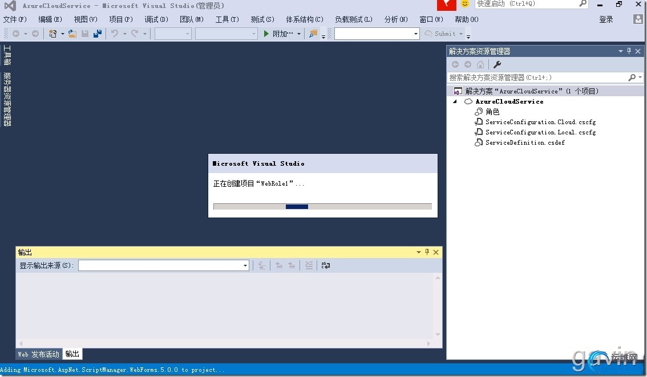Click the feedback smiley face icon
Viewport: 647px width, 377px height.
(x=465, y=4)
